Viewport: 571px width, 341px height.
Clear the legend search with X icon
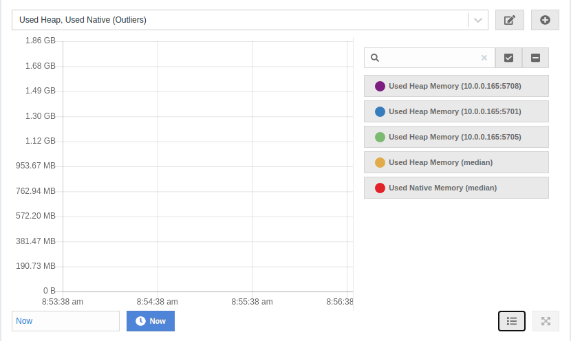(484, 58)
